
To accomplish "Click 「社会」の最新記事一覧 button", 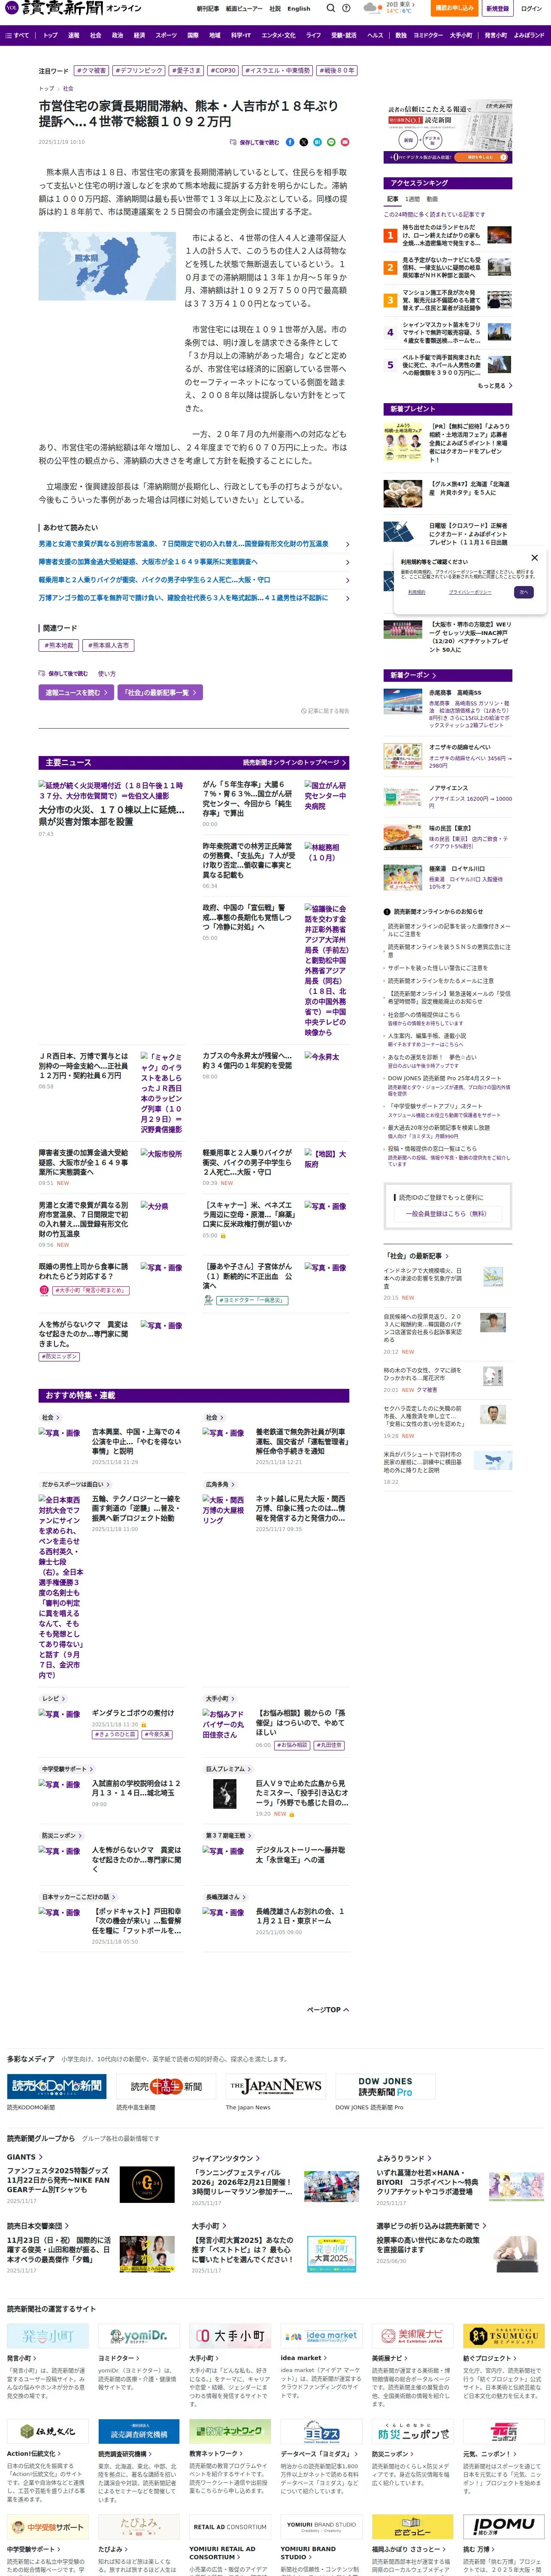I will [161, 692].
